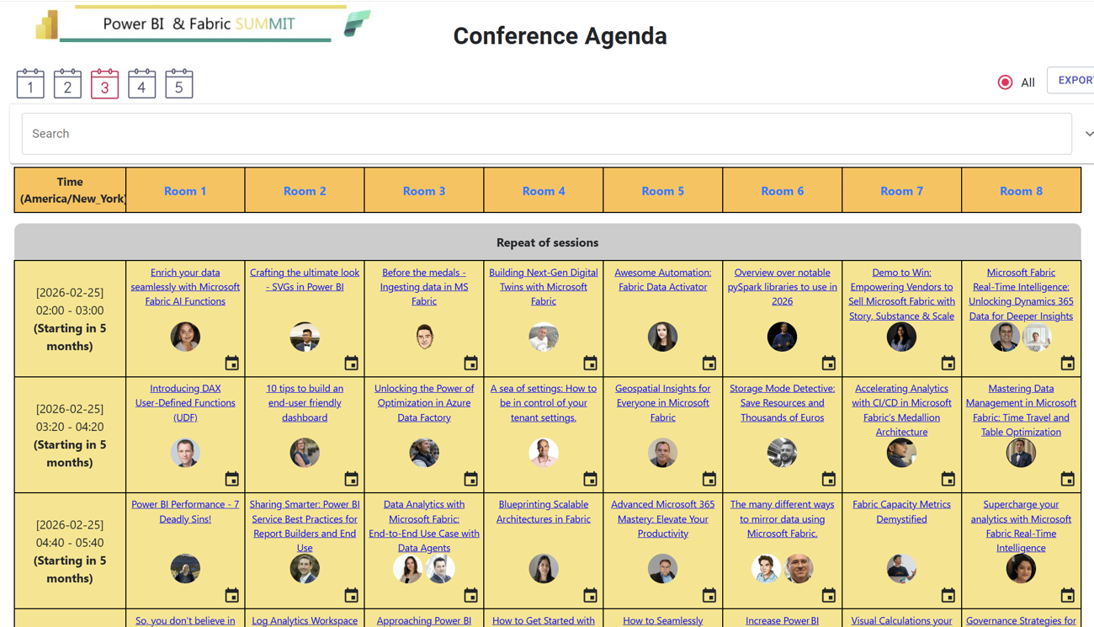Add Room 8 03:20 session to calendar

[x=1067, y=480]
